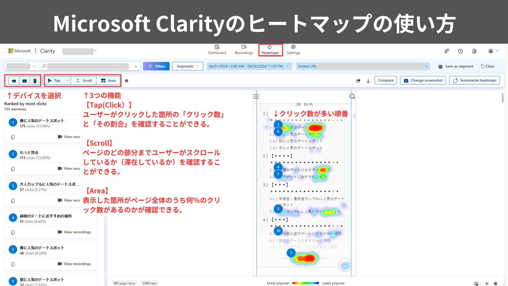Select the mobile device icon
The height and width of the screenshot is (286, 508).
(35, 81)
